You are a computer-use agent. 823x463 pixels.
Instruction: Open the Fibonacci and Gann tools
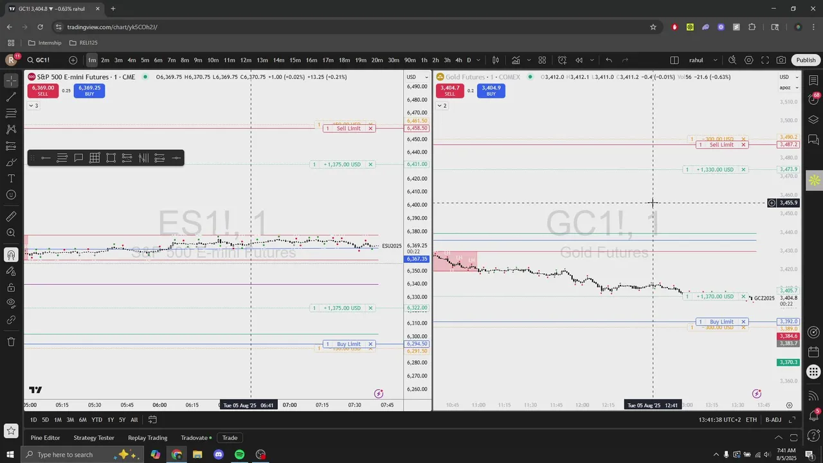(x=11, y=113)
